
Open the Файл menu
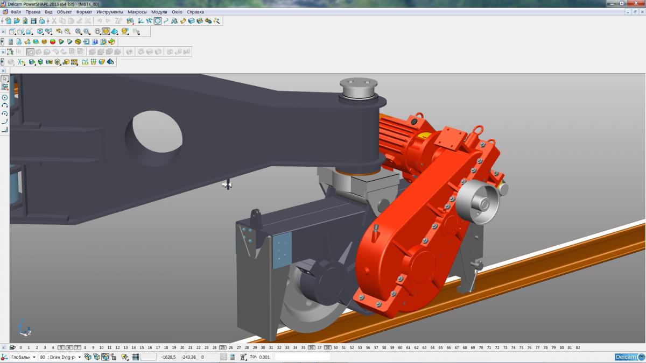click(16, 12)
